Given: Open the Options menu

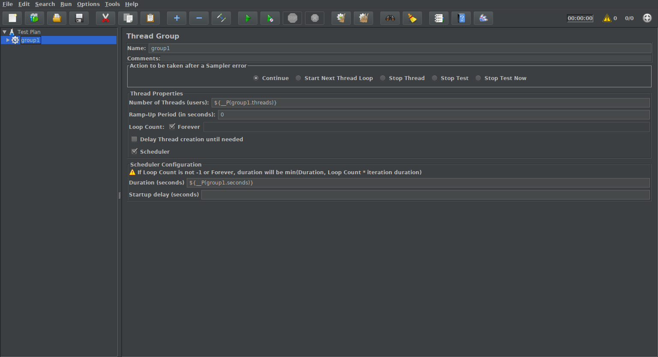Looking at the screenshot, I should [x=88, y=4].
